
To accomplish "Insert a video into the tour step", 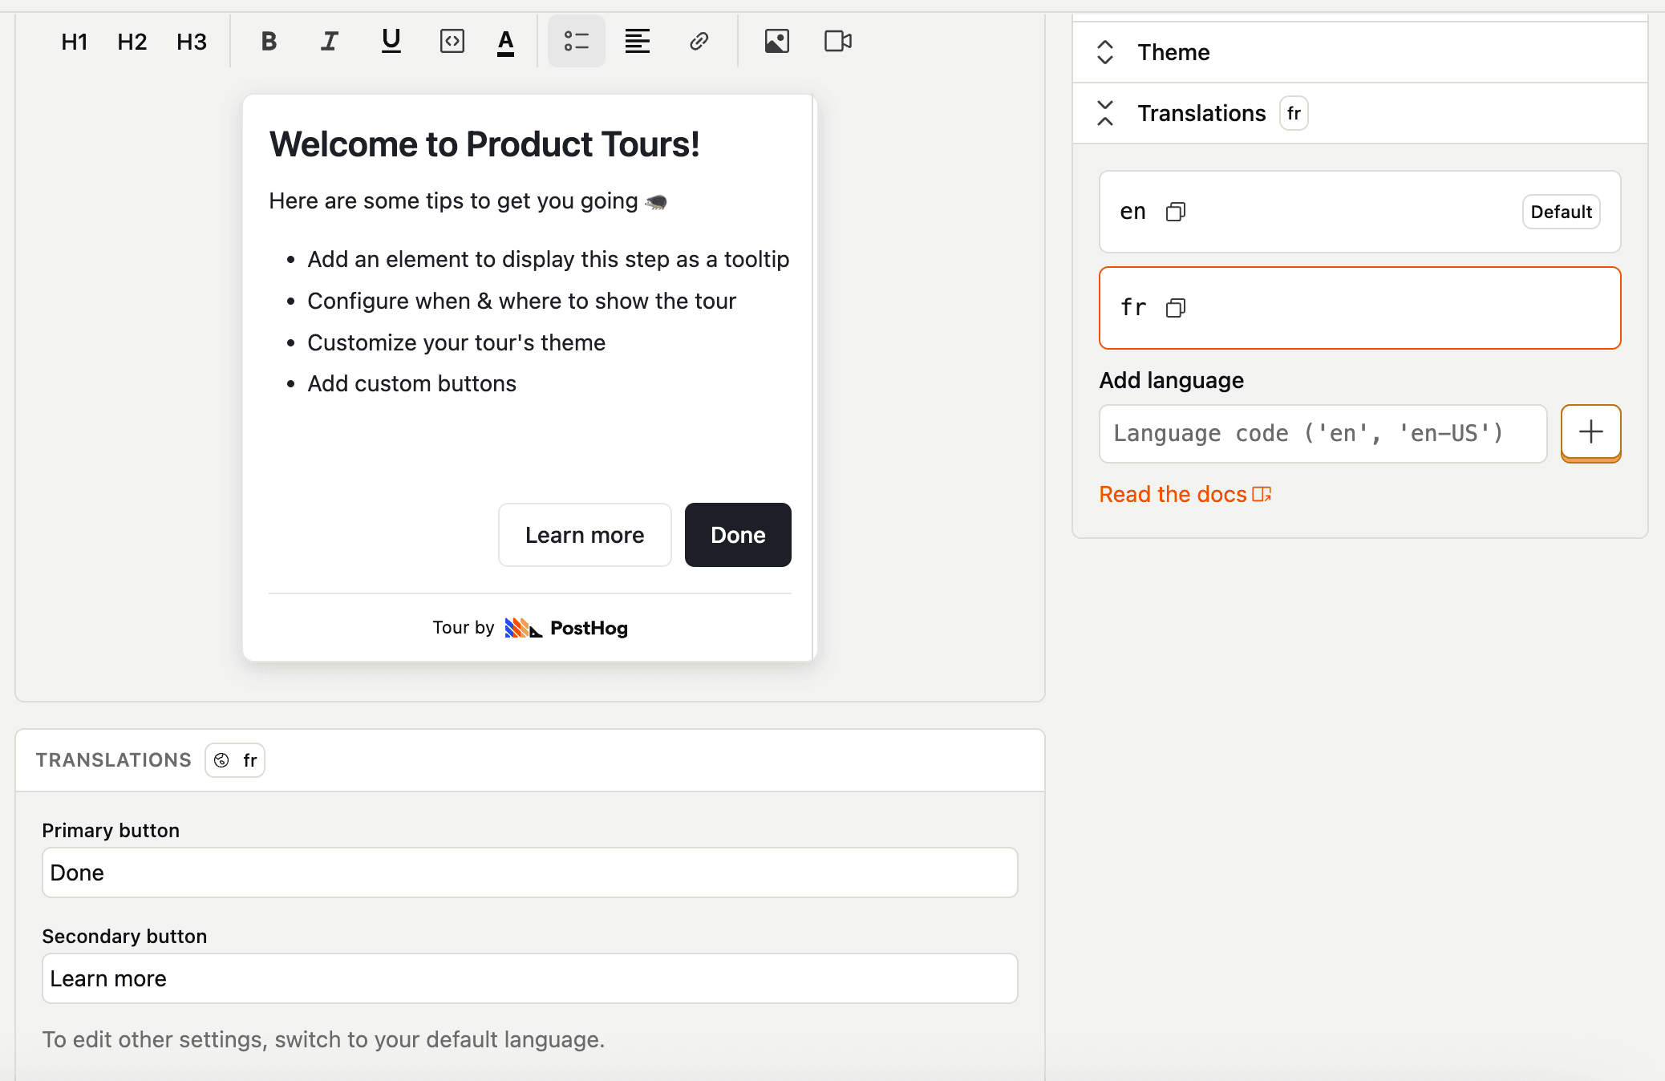I will point(837,41).
